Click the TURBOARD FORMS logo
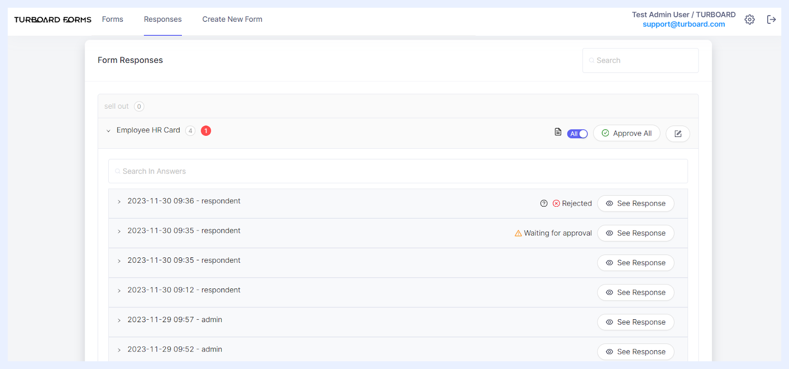Image resolution: width=789 pixels, height=369 pixels. [x=53, y=20]
